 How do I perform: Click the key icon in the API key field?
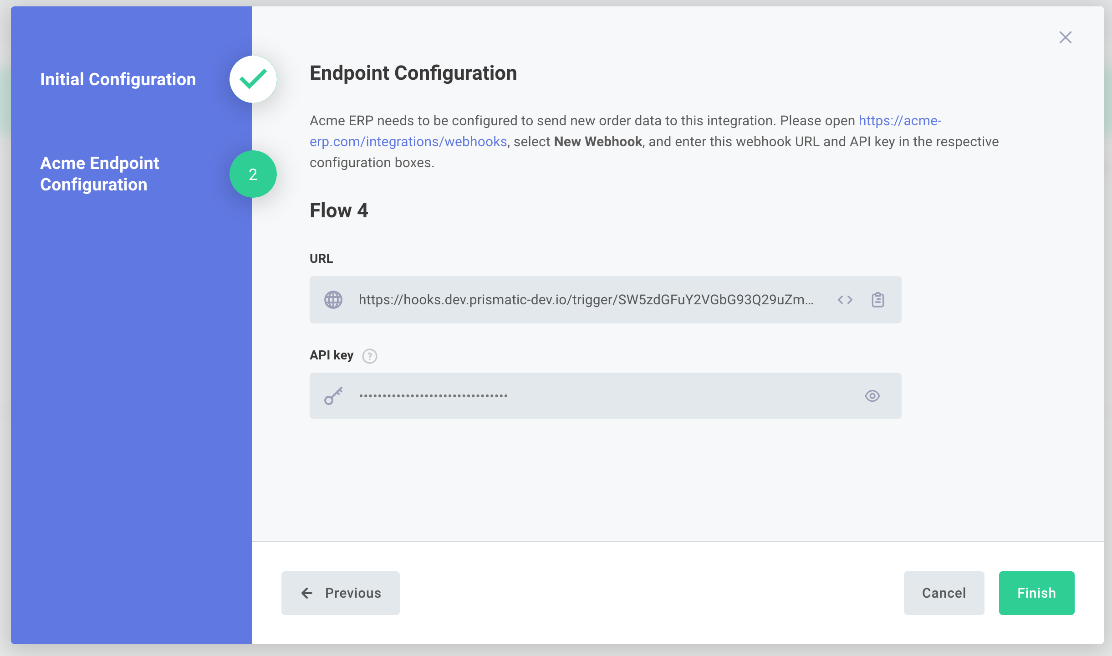coord(333,395)
